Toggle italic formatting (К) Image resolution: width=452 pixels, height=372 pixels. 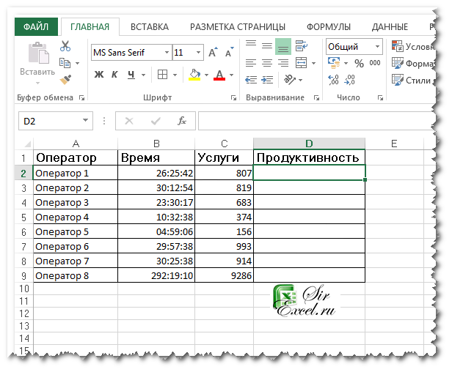(114, 75)
